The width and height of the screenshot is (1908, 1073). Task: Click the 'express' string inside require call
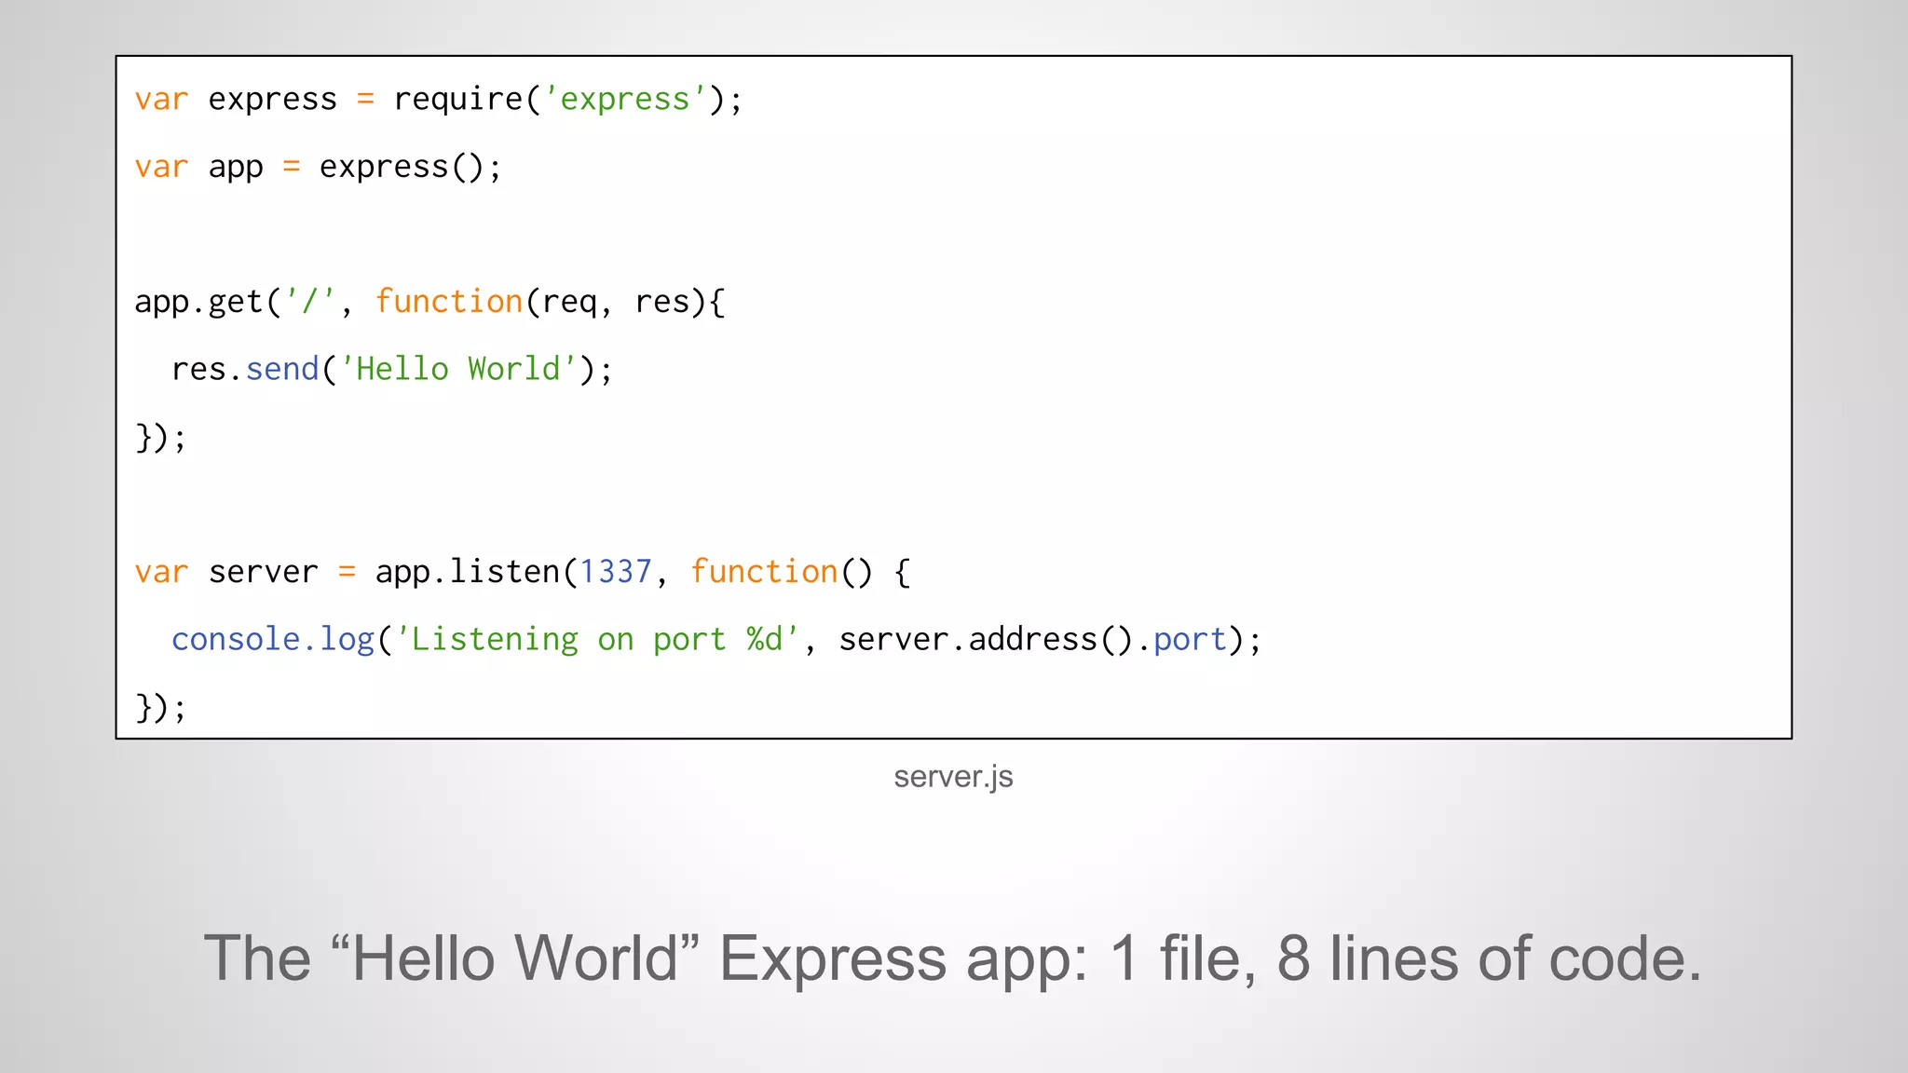[x=624, y=99]
